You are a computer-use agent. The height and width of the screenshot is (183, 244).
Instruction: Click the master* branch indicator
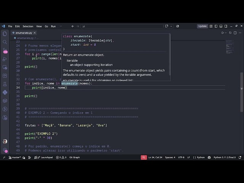tap(14, 157)
